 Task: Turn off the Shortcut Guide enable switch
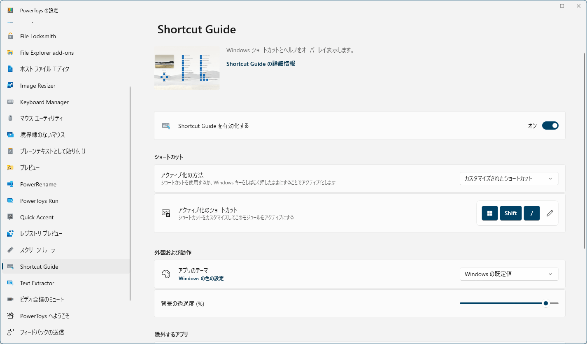(x=550, y=126)
